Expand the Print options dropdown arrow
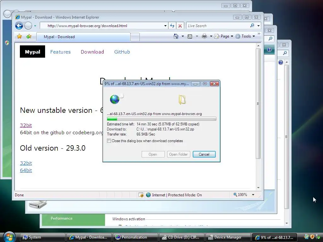The image size is (323, 242). 211,37
